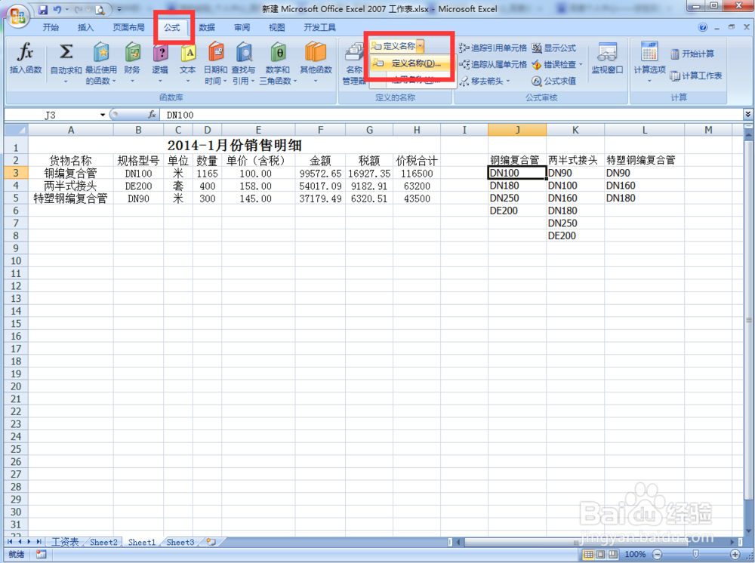
Task: Open the Data (数据) ribbon tab
Action: (x=207, y=27)
